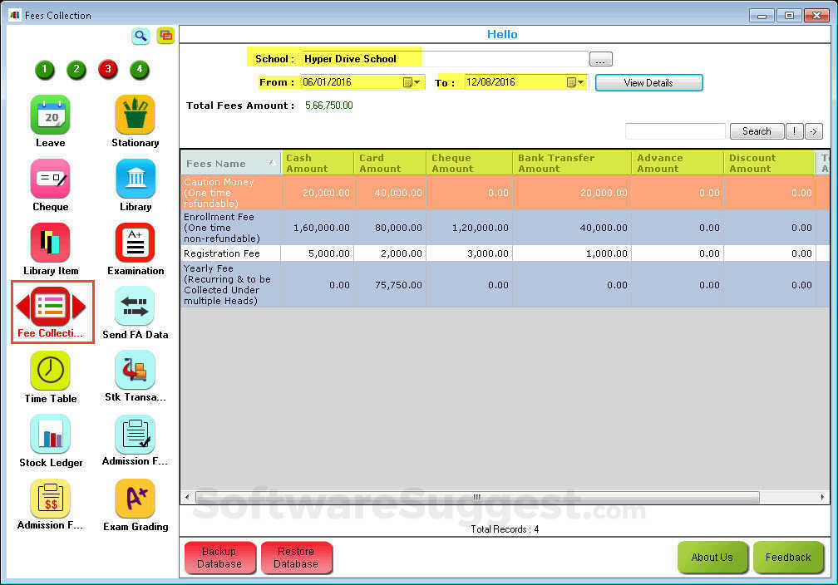Screen dimensions: 838x585
Task: Click the magnifier search icon in sidebar
Action: click(140, 37)
